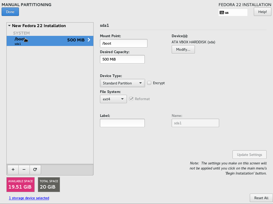The height and width of the screenshot is (204, 273).
Task: Click the SYSTEM section label
Action: pyautogui.click(x=21, y=33)
